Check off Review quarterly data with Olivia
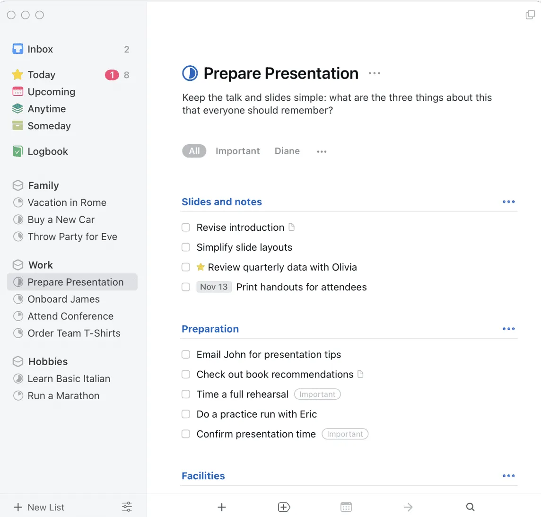The height and width of the screenshot is (517, 541). 186,267
